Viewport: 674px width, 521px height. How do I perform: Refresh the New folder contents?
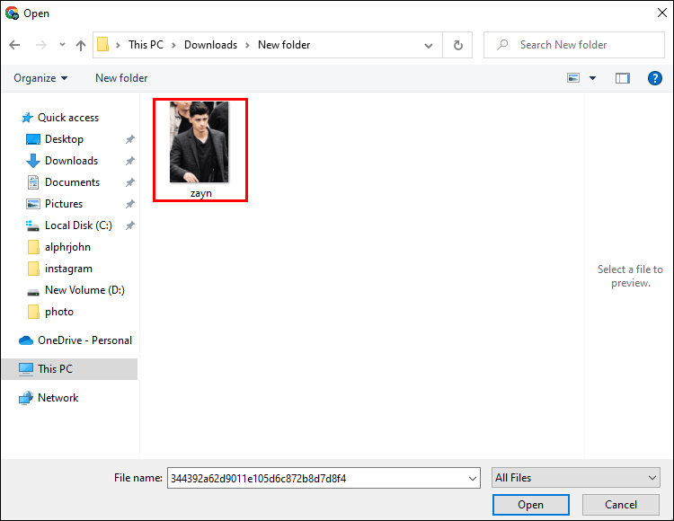458,45
